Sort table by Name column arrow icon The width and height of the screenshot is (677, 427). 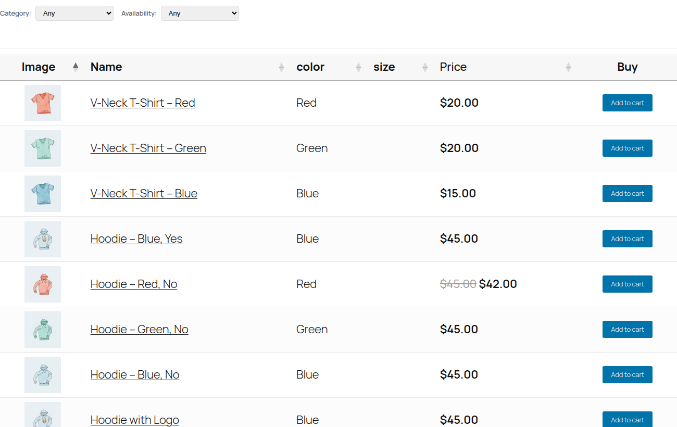282,67
